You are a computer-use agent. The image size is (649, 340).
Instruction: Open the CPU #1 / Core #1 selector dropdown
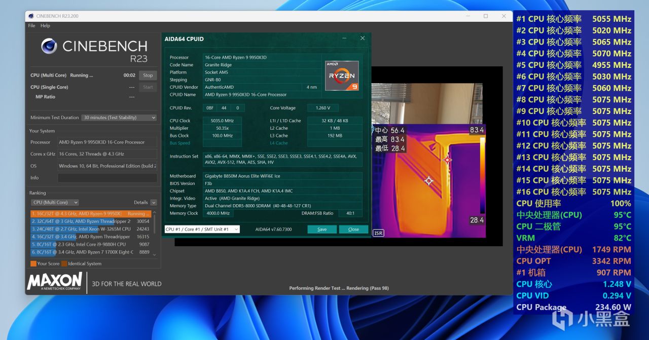coord(202,229)
